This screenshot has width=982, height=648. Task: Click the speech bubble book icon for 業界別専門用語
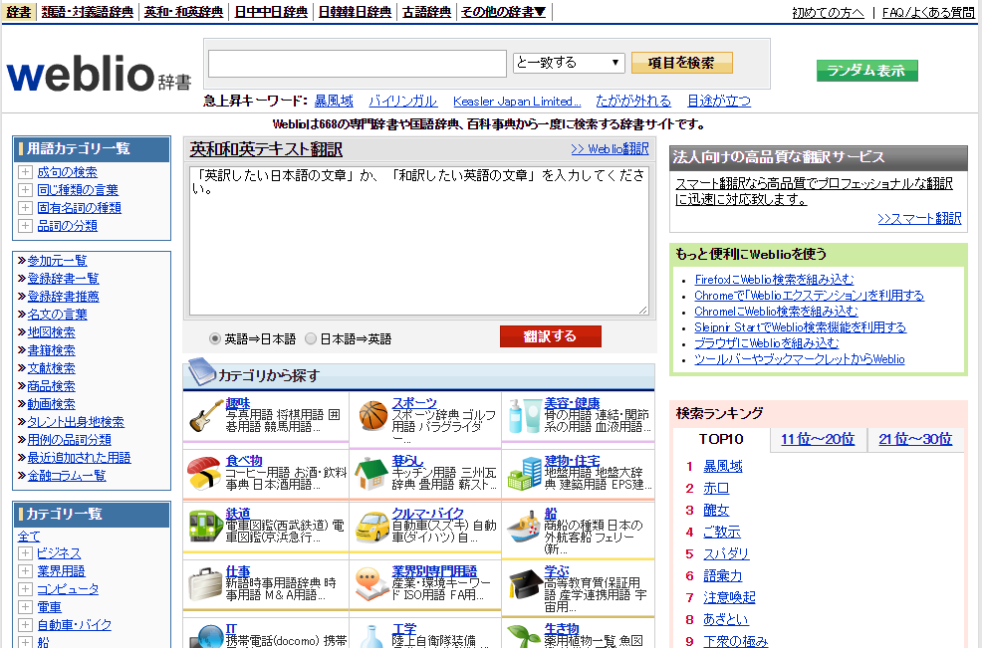(370, 584)
